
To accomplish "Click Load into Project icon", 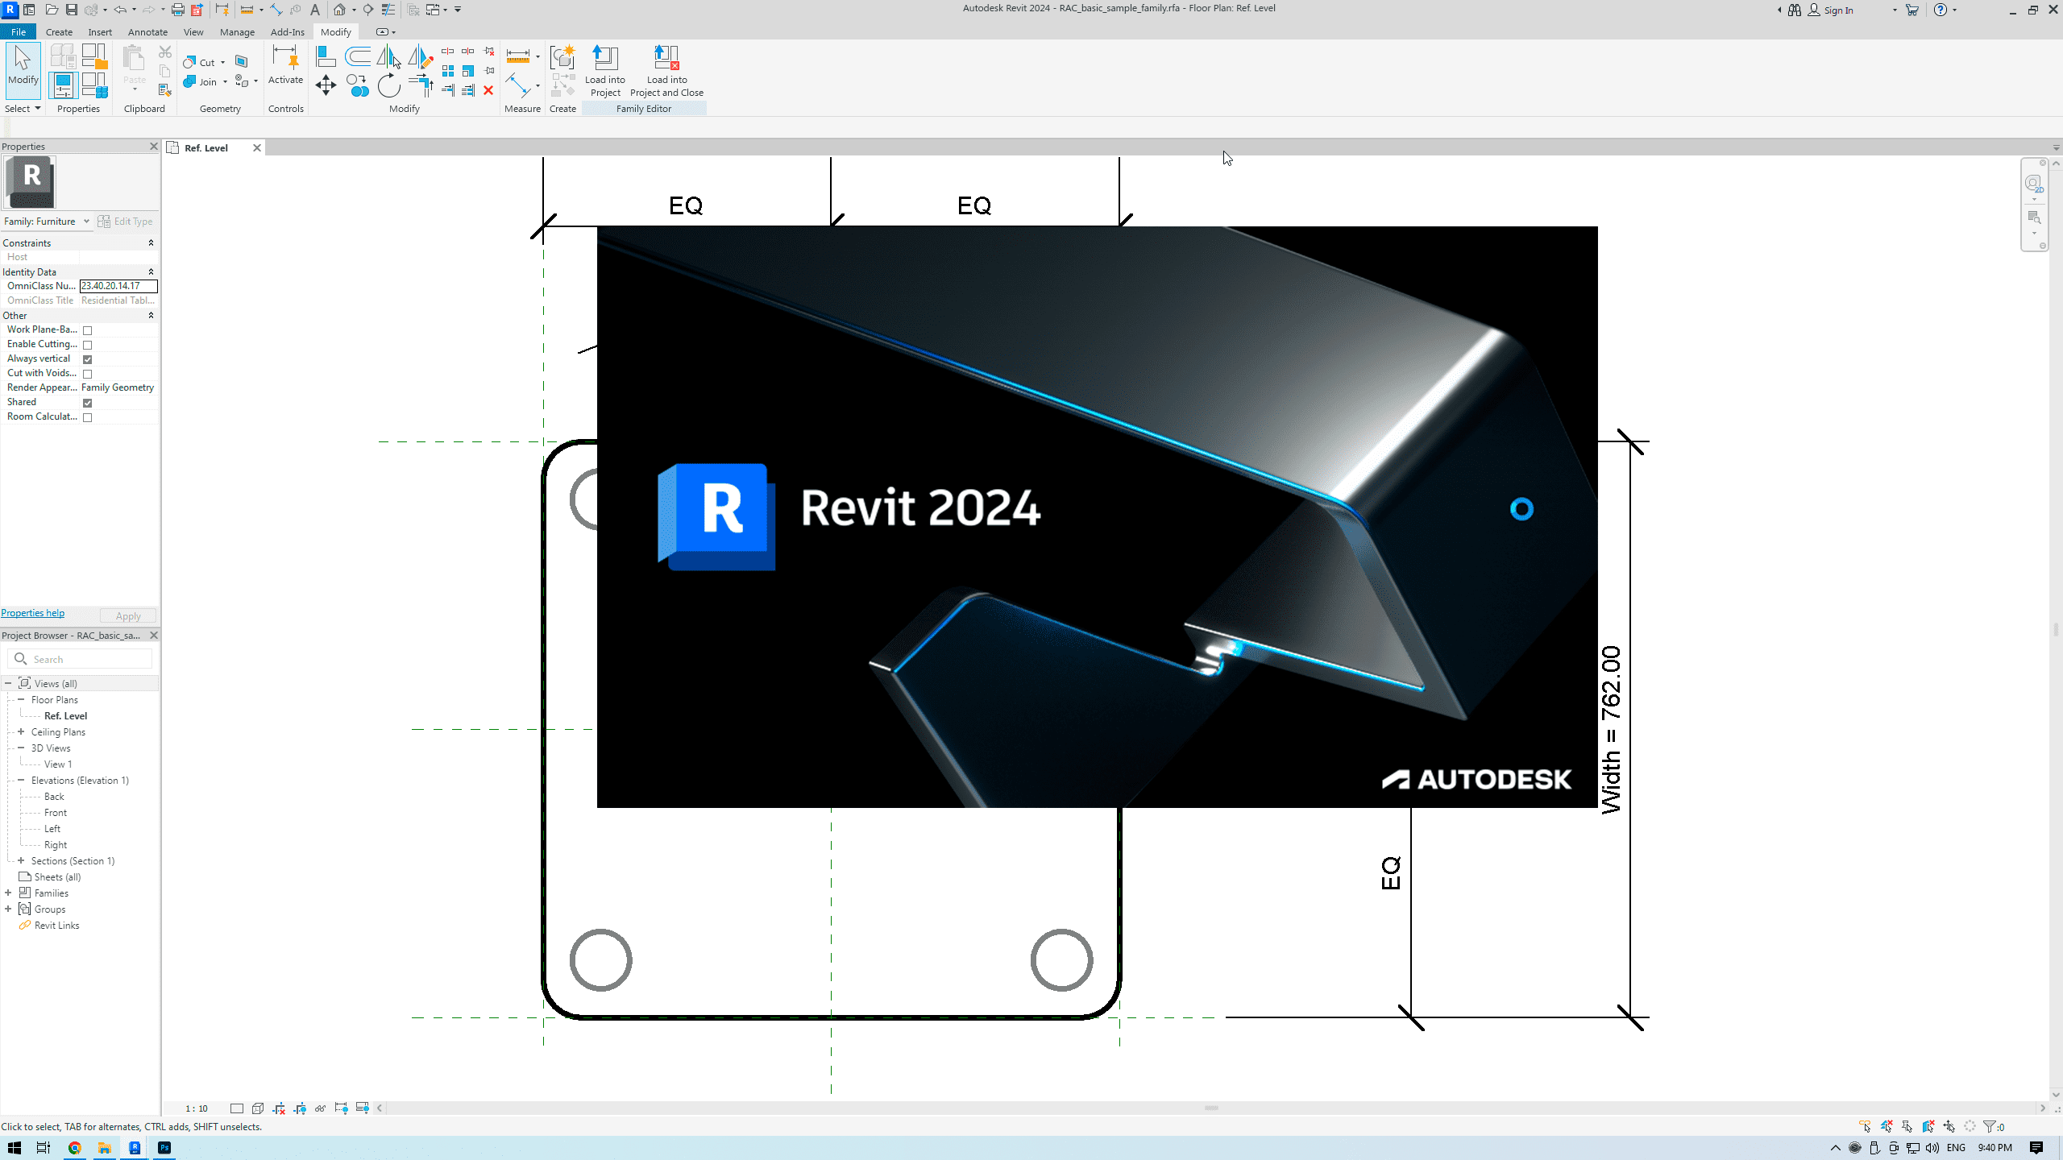I will click(x=604, y=59).
